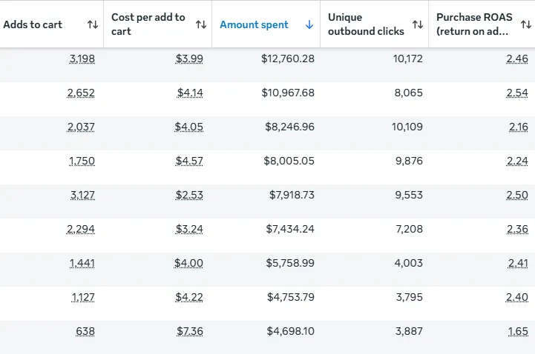Image resolution: width=535 pixels, height=354 pixels.
Task: Click purchase ROAS value 2.50
Action: [517, 195]
